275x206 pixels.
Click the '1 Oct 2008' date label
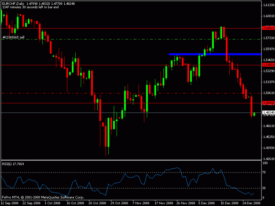pos(52,203)
